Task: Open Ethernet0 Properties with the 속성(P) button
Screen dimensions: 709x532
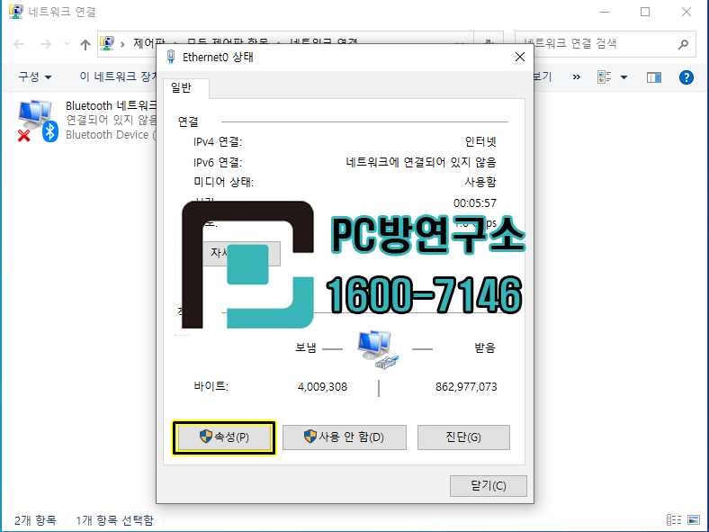Action: click(x=224, y=437)
